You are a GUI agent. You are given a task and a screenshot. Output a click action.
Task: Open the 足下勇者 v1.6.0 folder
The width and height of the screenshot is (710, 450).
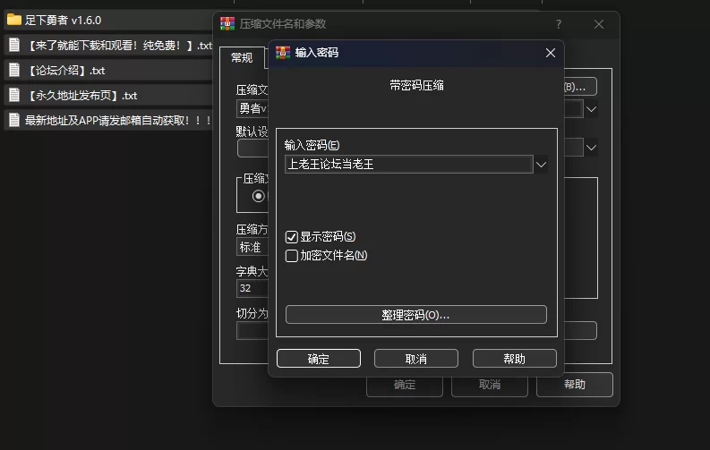coord(54,21)
